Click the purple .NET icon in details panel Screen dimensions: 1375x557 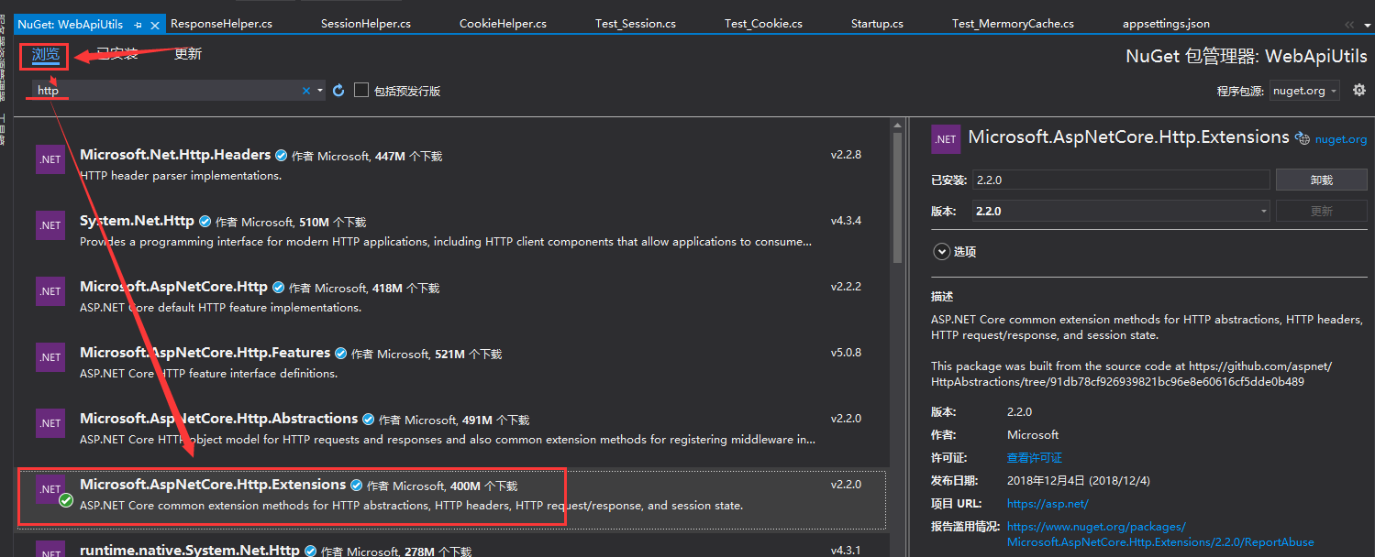coord(946,139)
